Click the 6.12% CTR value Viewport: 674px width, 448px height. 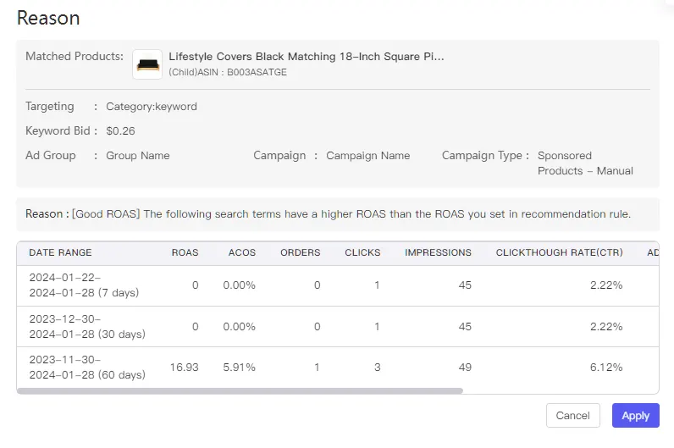pos(606,368)
